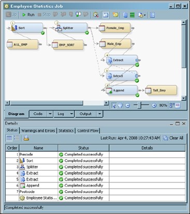Select the Sort transformation node
This screenshot has width=190, height=214.
point(27,28)
